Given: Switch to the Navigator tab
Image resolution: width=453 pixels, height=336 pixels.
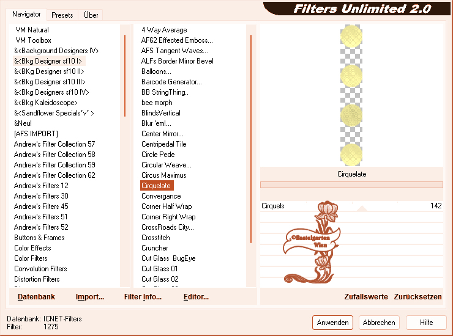Looking at the screenshot, I should pyautogui.click(x=26, y=14).
